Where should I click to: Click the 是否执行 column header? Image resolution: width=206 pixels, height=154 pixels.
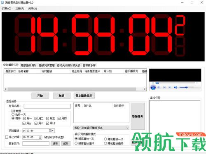point(11,71)
